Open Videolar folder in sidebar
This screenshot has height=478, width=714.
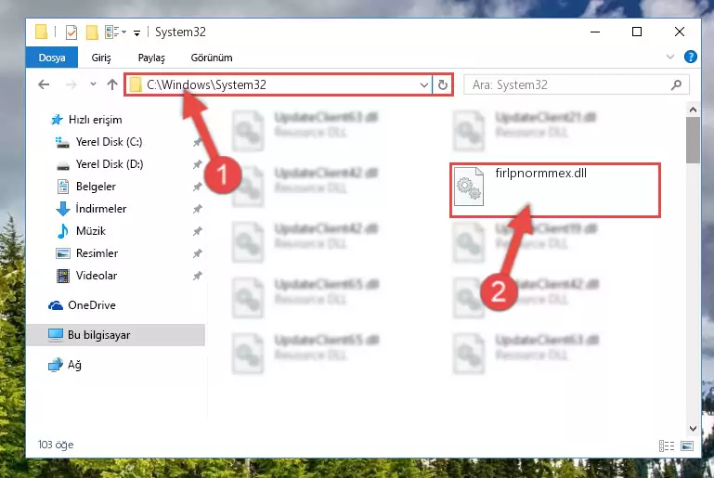point(96,276)
